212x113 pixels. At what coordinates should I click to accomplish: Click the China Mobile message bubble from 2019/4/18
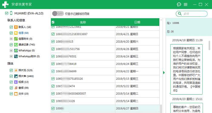[187, 69]
